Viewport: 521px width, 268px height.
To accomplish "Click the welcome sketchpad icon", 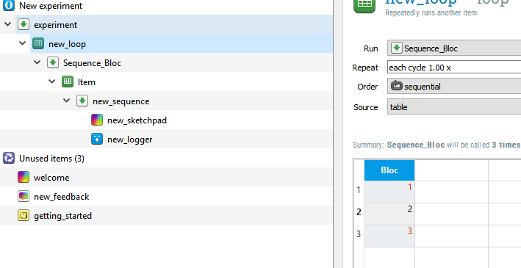I will [x=24, y=178].
